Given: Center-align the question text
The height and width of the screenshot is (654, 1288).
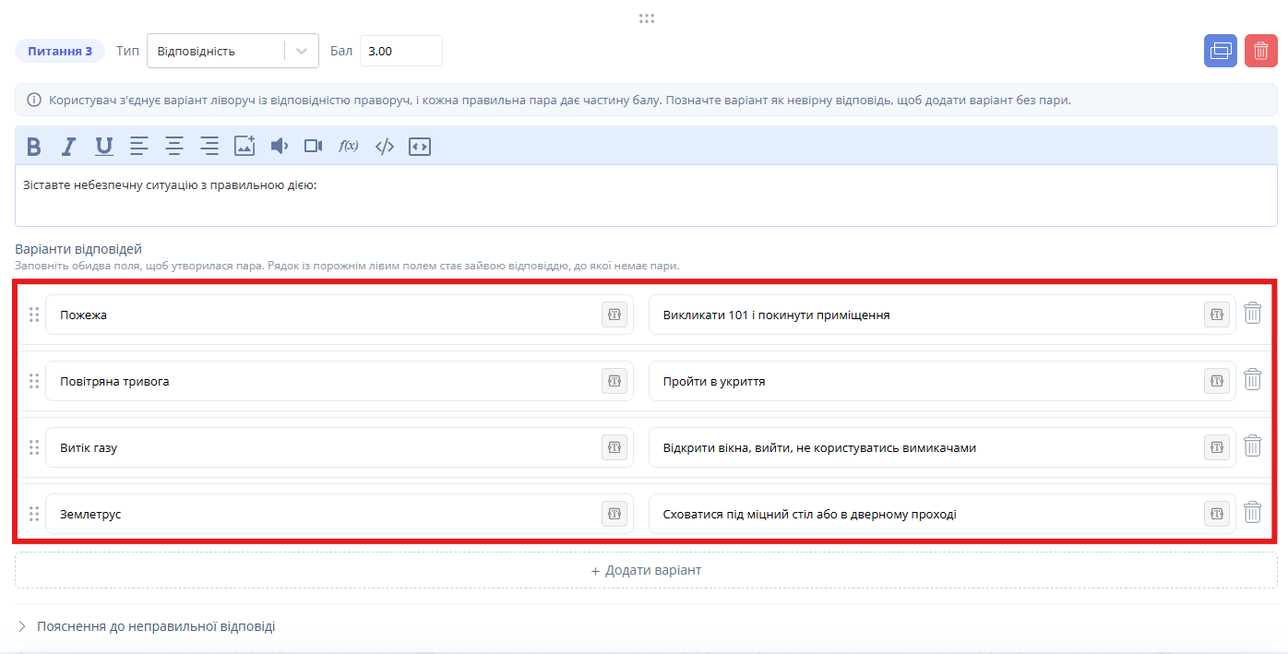Looking at the screenshot, I should [x=174, y=146].
